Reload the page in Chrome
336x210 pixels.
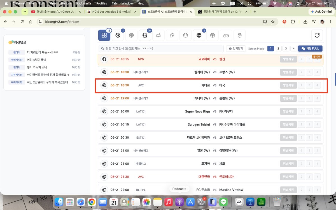22,22
